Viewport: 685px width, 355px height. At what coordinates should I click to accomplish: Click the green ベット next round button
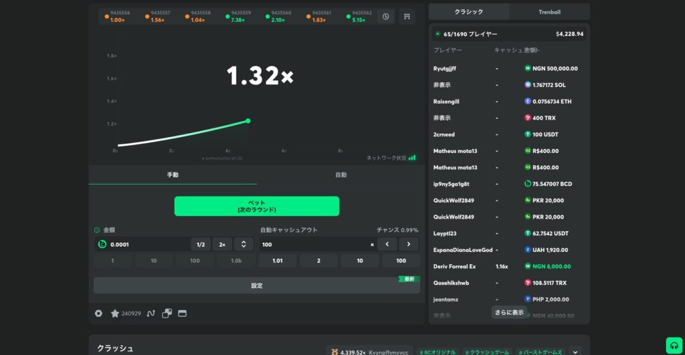pos(257,206)
